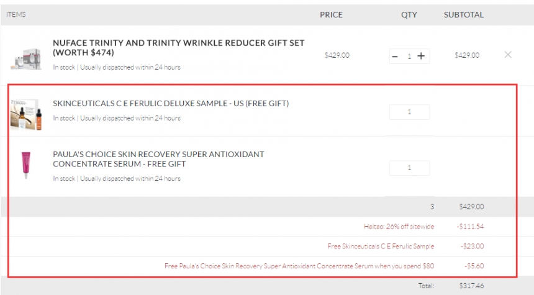Open SkinCeuticals C E Ferulic sample thumbnail
Image resolution: width=534 pixels, height=295 pixels.
tap(26, 114)
